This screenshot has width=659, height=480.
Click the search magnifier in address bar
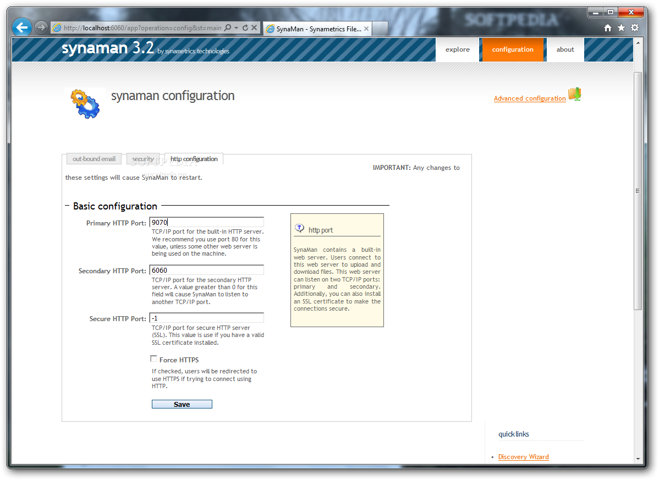[x=228, y=27]
